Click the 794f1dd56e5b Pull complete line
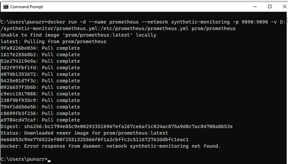This screenshot has height=164, width=288. [x=40, y=107]
